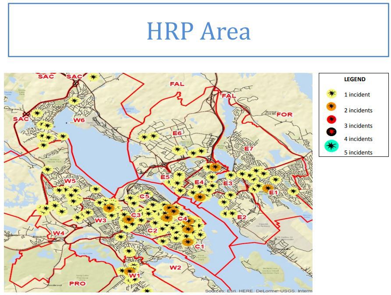Click the '2 incidents' legend label
The width and height of the screenshot is (391, 295).
358,111
